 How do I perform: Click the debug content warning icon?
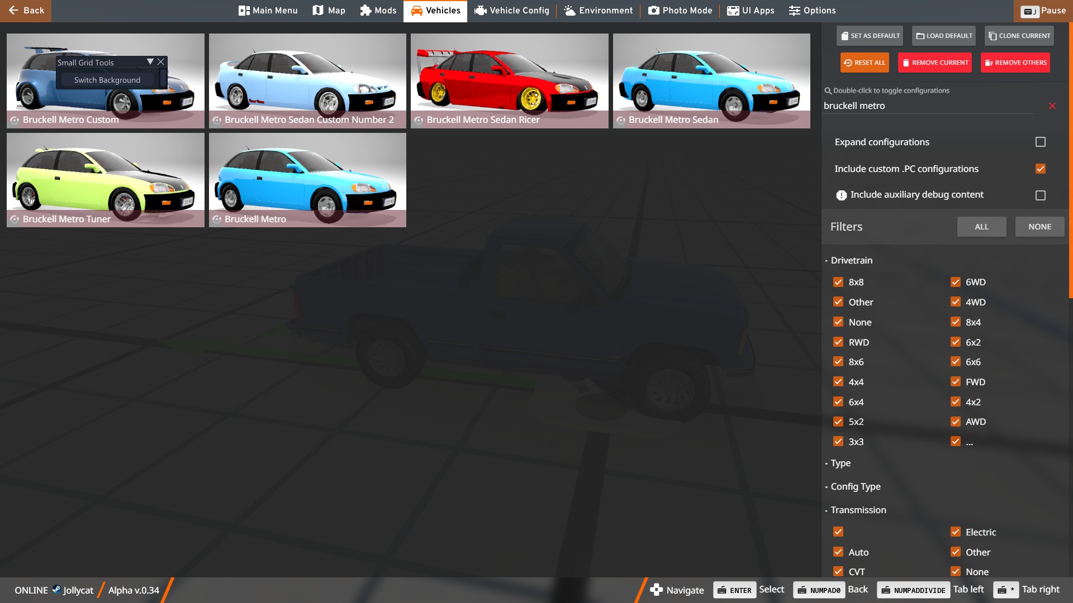[841, 195]
